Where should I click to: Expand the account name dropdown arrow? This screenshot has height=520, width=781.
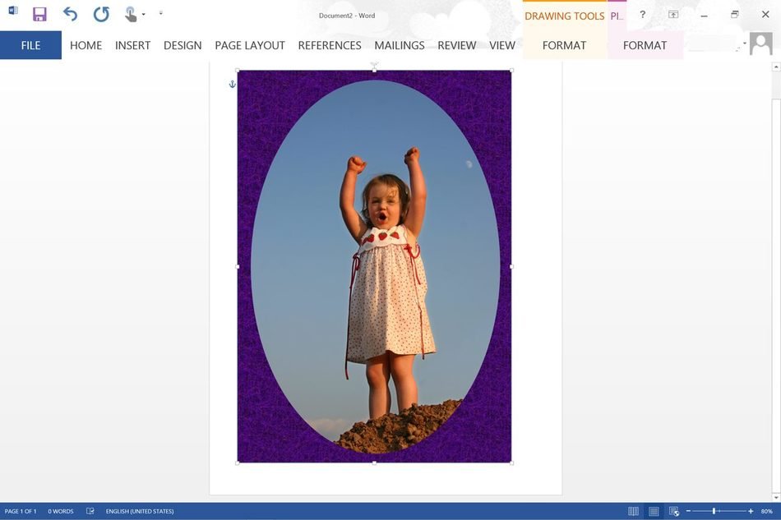745,44
